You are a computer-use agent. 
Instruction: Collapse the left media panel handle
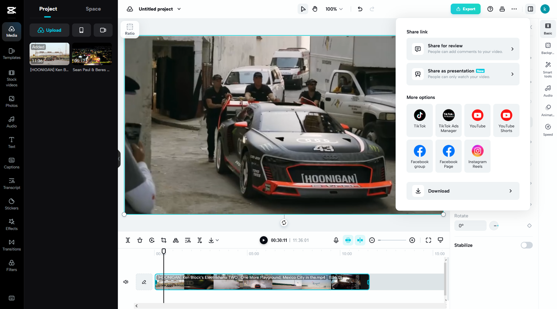(119, 159)
